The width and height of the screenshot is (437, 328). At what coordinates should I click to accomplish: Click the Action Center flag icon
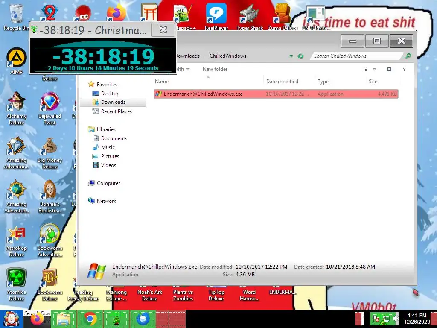(376, 319)
